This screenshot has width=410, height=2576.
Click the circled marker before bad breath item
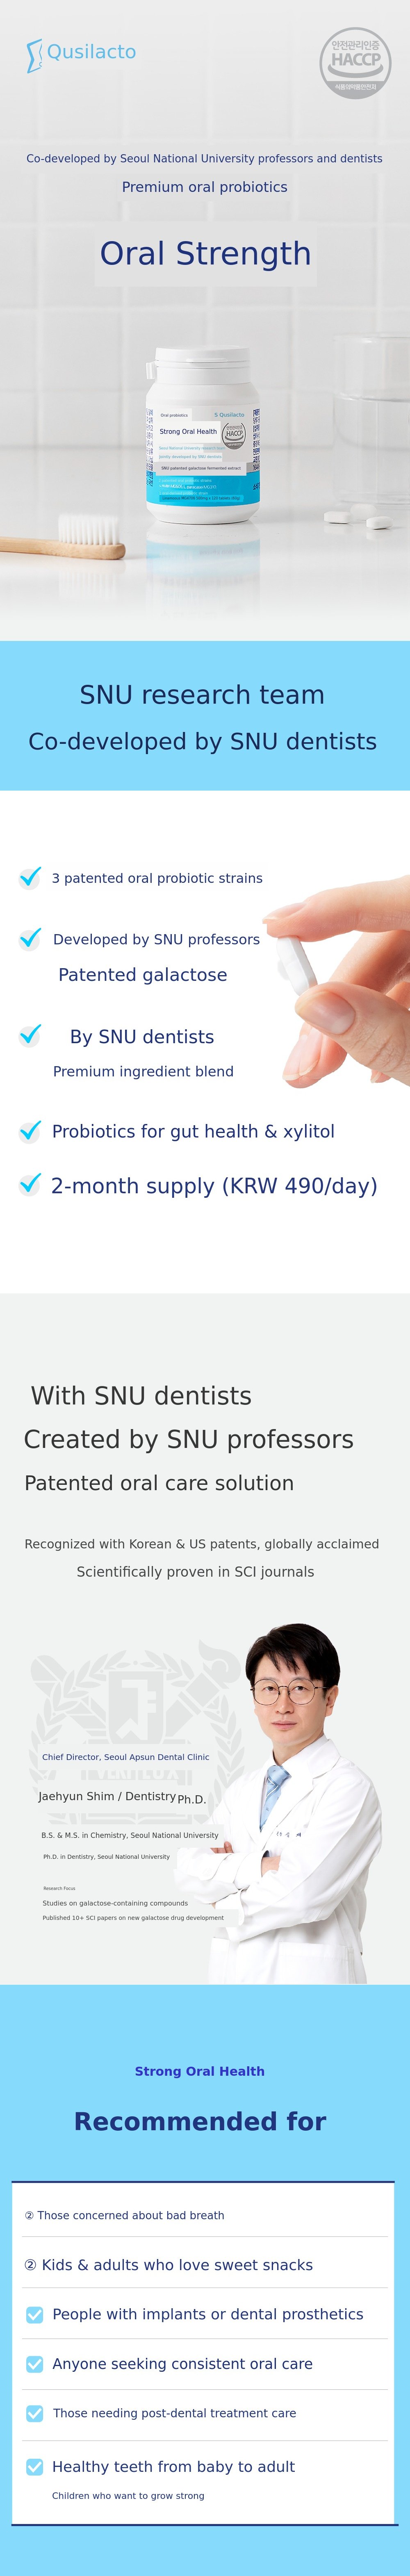29,2215
